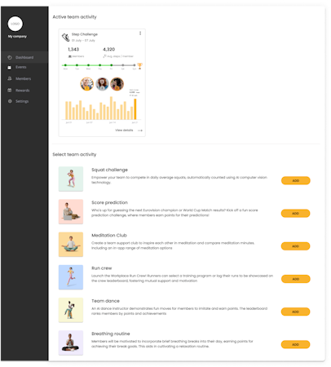Open Events calendar icon in sidebar
The height and width of the screenshot is (367, 331).
point(10,67)
